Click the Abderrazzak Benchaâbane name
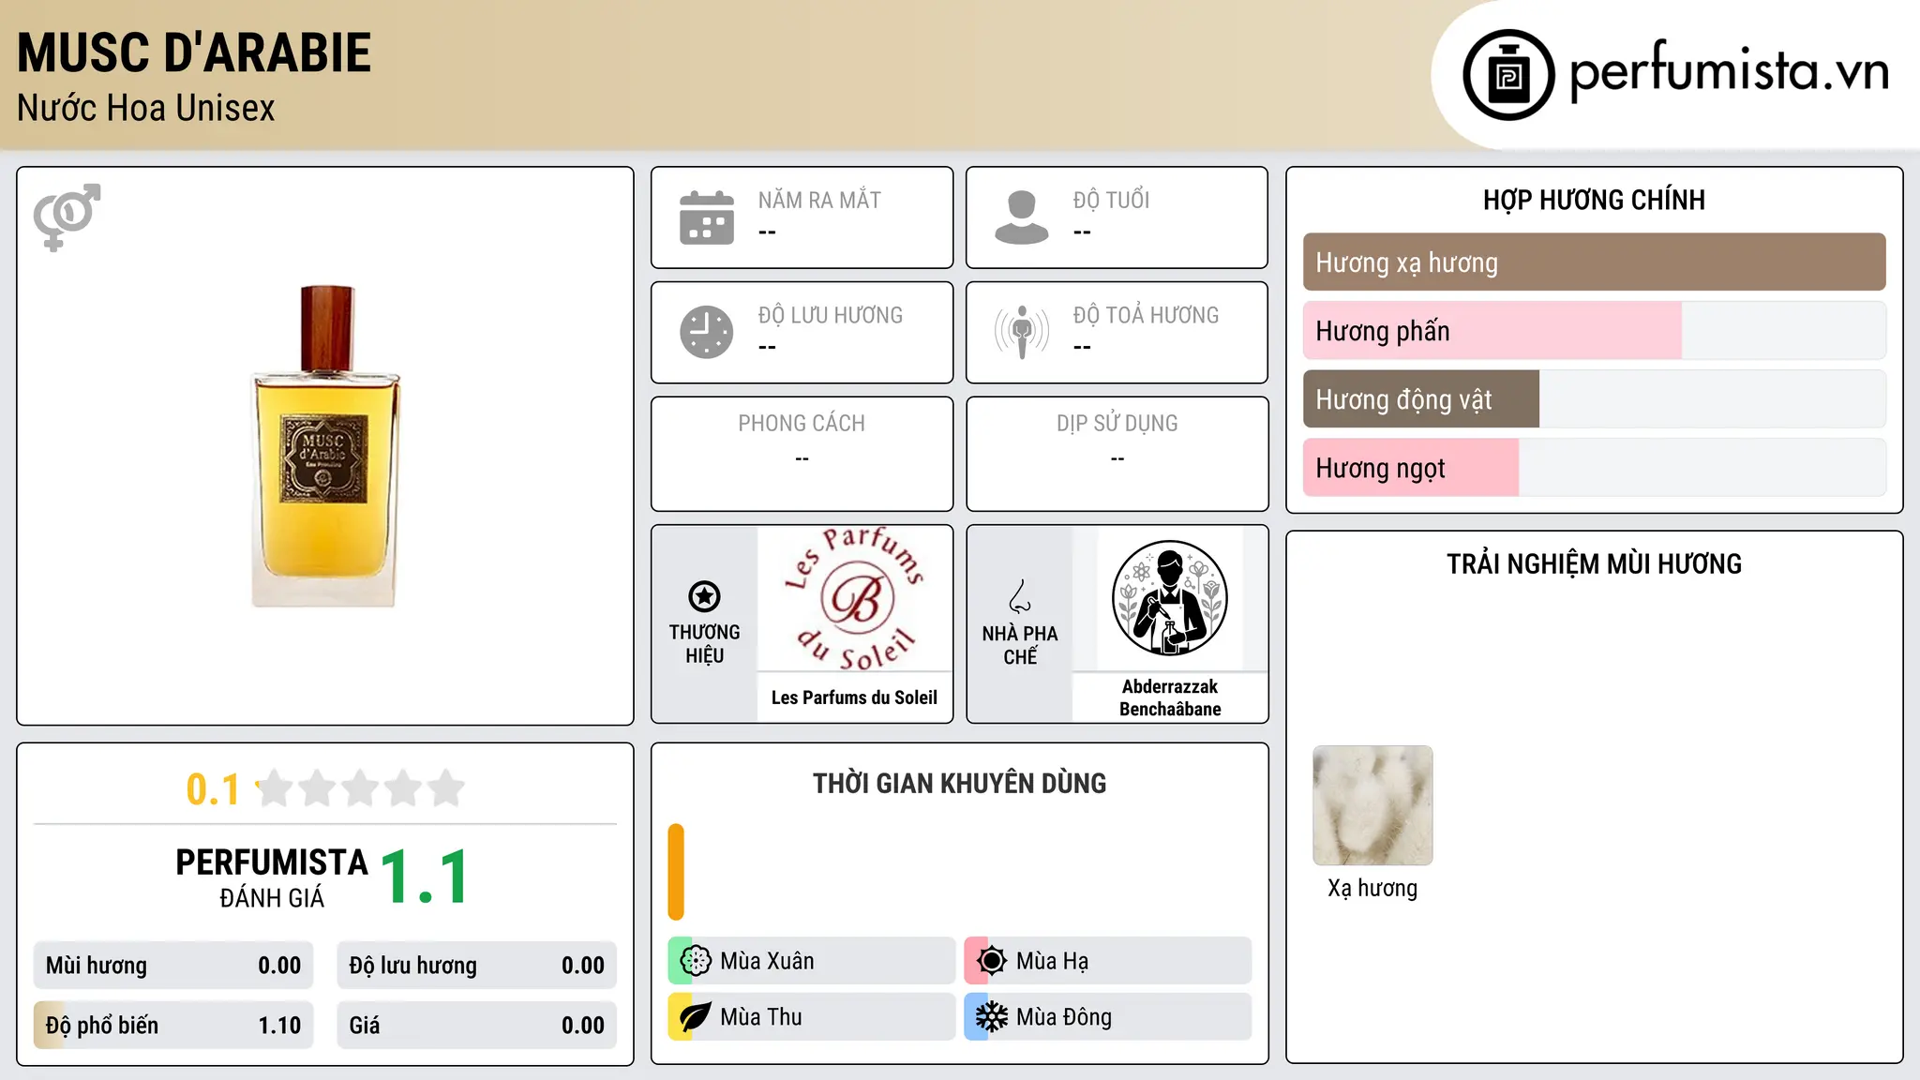 pos(1170,697)
